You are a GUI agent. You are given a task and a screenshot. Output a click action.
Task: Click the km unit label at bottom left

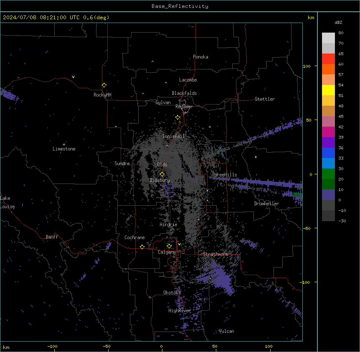coord(6,347)
